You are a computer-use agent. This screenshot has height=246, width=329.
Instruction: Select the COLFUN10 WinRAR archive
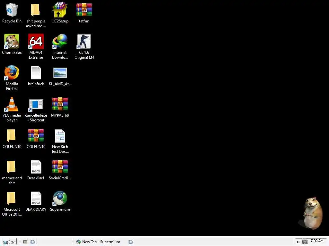pyautogui.click(x=36, y=135)
